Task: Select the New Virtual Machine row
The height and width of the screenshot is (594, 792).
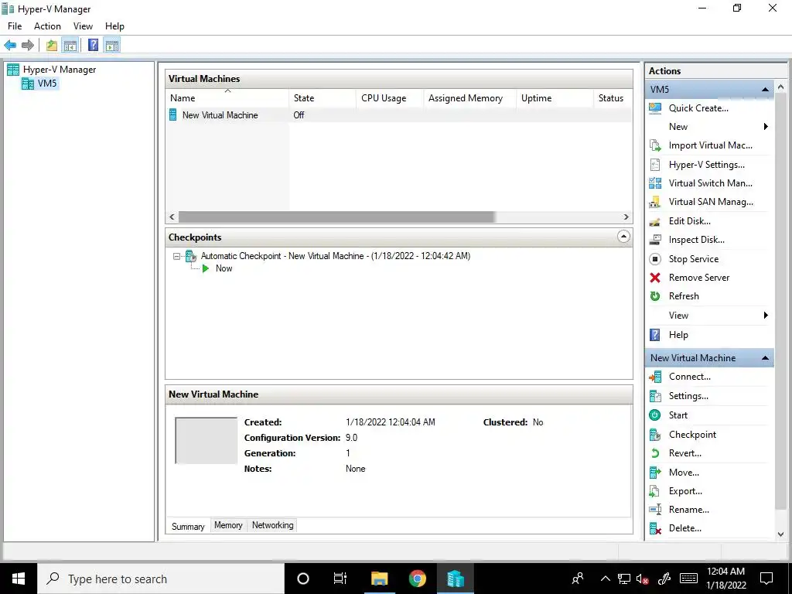Action: click(x=399, y=115)
